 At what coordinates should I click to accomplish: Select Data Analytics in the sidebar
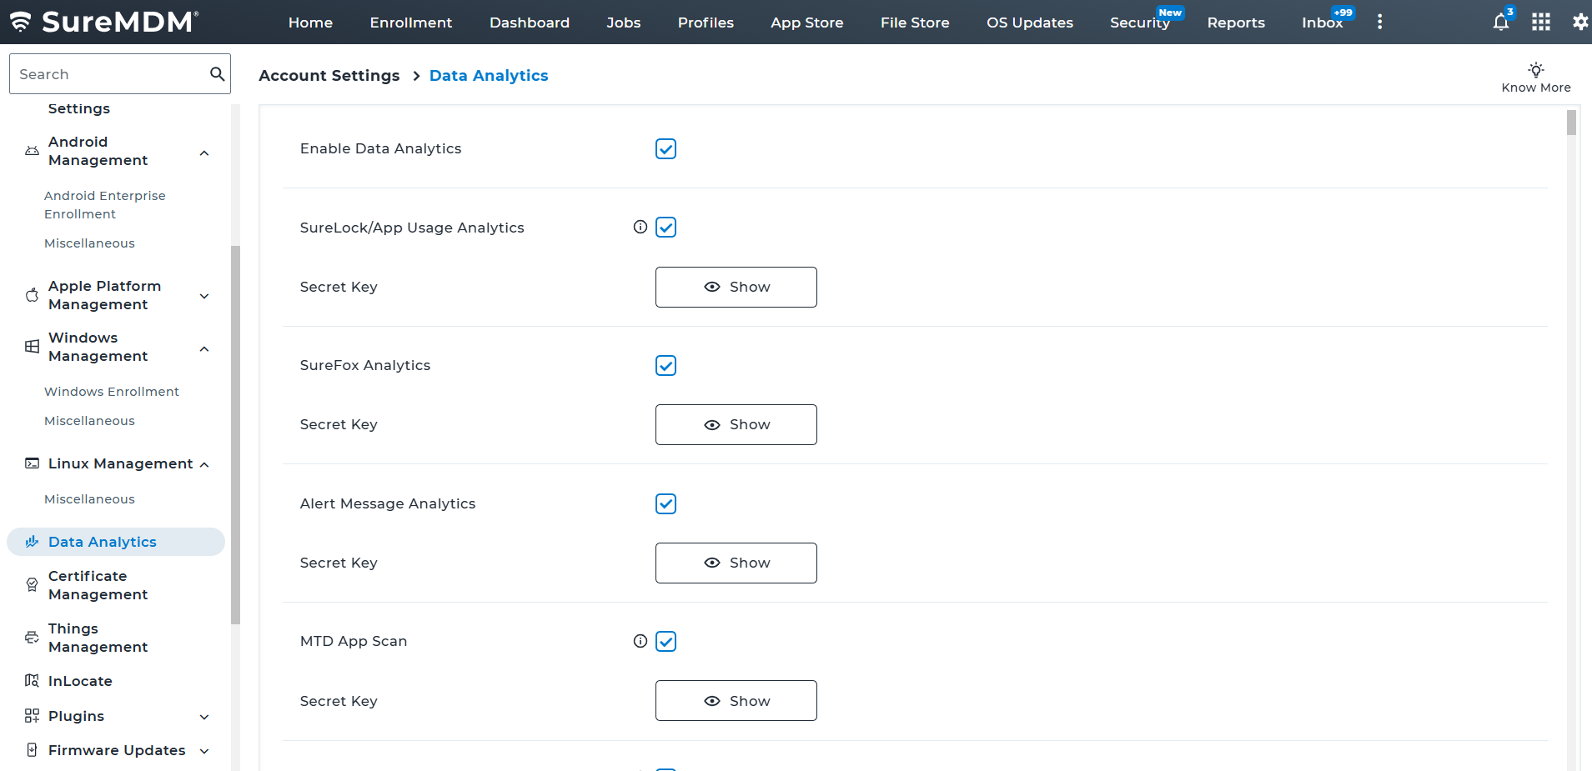point(116,542)
